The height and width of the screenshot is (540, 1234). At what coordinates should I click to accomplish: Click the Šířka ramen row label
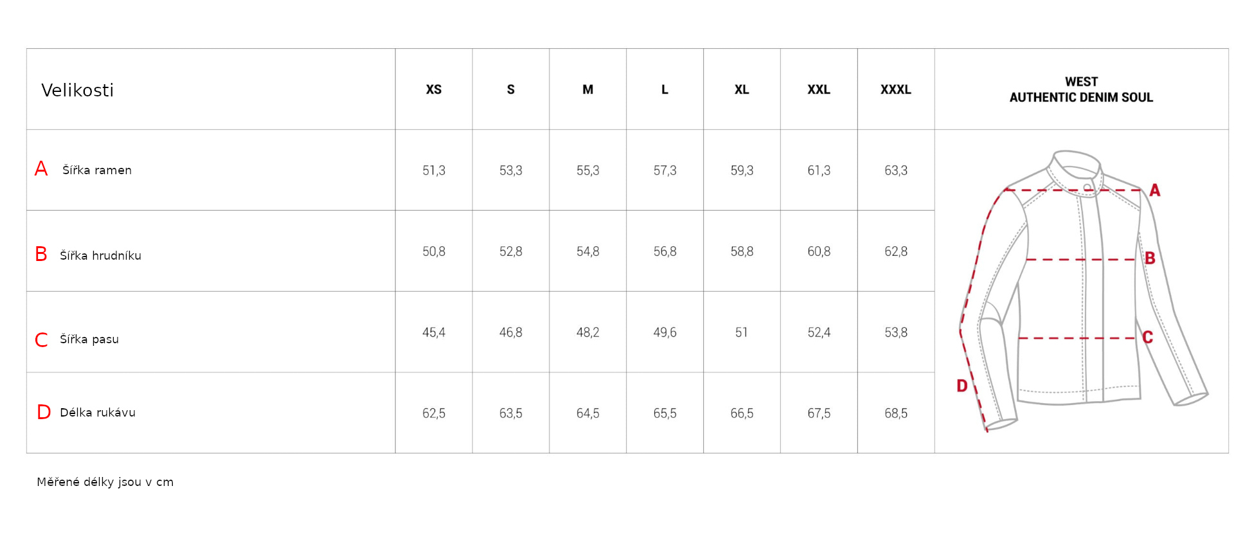click(97, 170)
